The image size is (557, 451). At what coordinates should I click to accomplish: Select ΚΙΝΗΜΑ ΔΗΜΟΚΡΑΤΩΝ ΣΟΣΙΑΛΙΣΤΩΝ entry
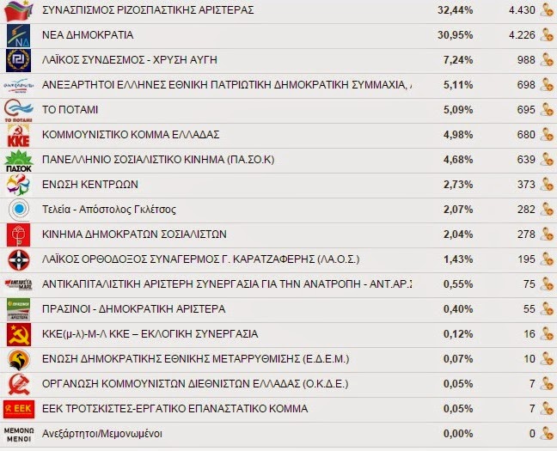pyautogui.click(x=134, y=235)
